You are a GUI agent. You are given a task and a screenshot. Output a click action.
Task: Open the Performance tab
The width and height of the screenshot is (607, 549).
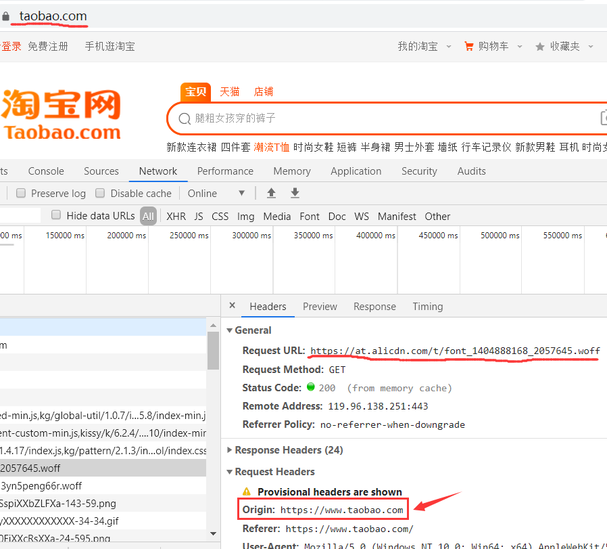click(225, 171)
